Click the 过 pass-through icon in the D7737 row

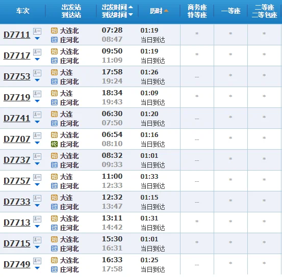point(54,165)
